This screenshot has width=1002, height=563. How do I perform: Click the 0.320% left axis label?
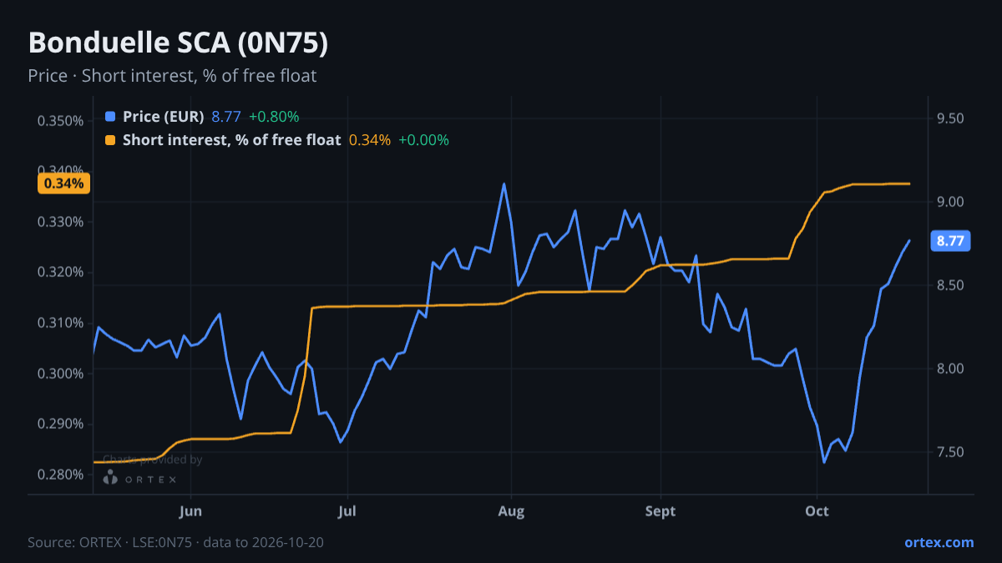pyautogui.click(x=60, y=272)
